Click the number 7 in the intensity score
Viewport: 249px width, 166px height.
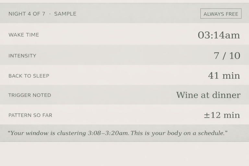[216, 56]
